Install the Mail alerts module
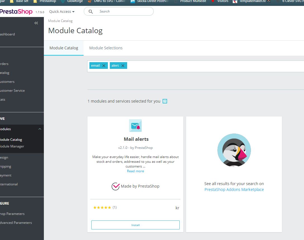The height and width of the screenshot is (240, 304). 135,225
